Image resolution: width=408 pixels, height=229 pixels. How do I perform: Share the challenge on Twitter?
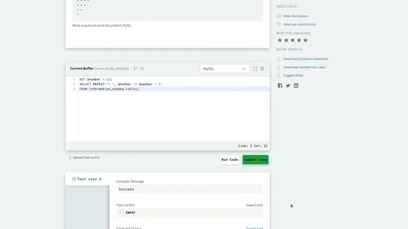point(288,86)
